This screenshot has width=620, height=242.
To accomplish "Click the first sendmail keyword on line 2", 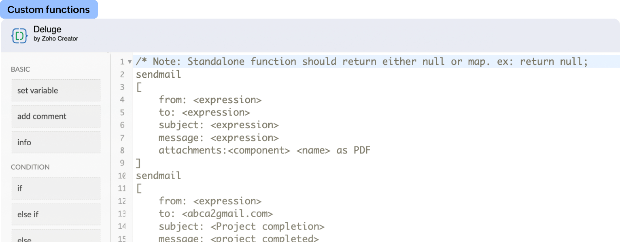I will coord(158,74).
